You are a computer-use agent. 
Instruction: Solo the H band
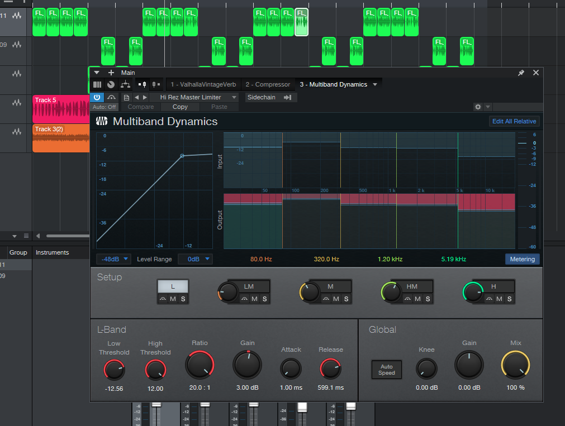click(509, 299)
